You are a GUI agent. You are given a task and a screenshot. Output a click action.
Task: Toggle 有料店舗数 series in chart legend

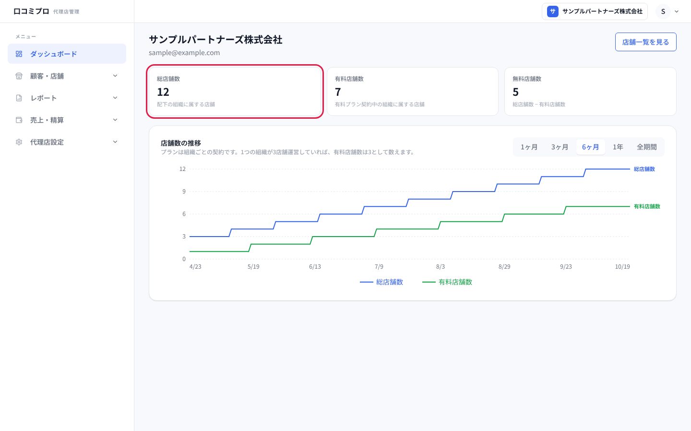[447, 282]
